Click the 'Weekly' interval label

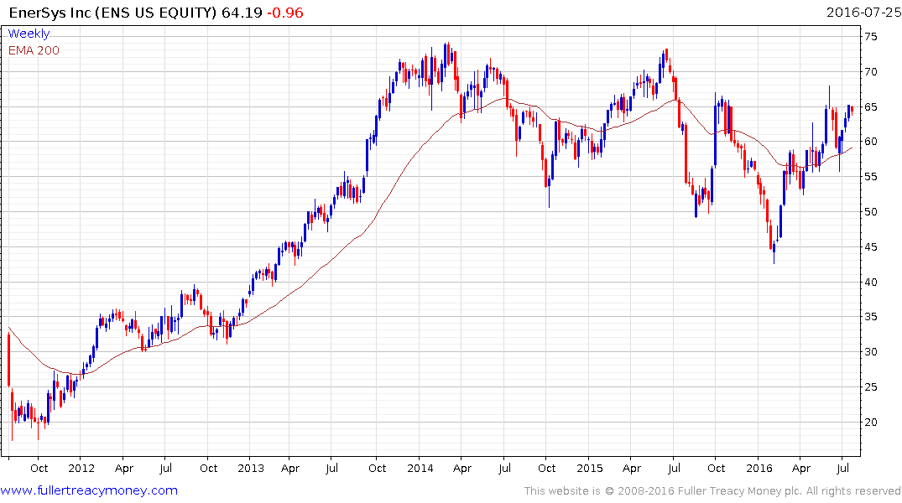point(29,34)
